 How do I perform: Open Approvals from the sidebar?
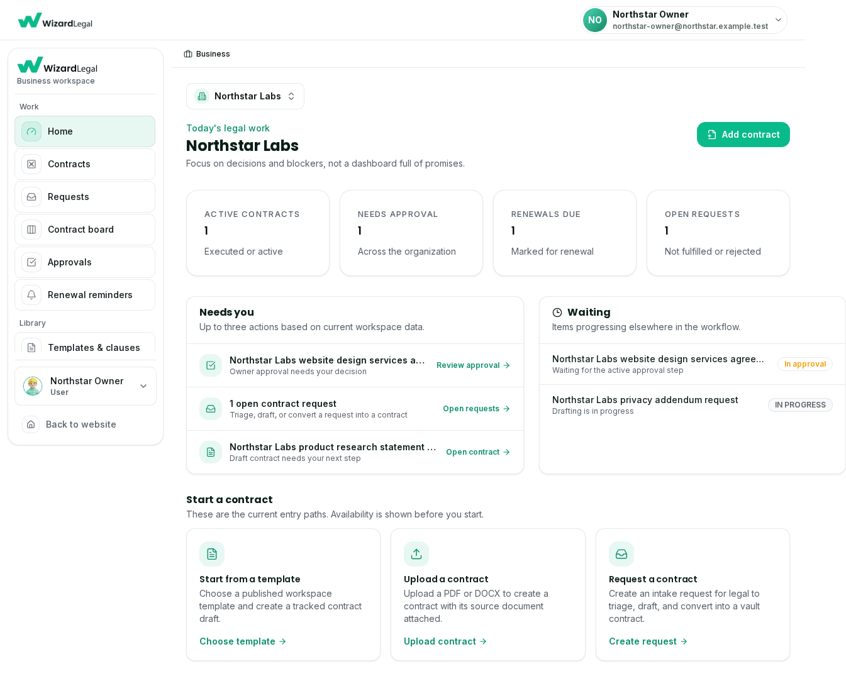[85, 262]
